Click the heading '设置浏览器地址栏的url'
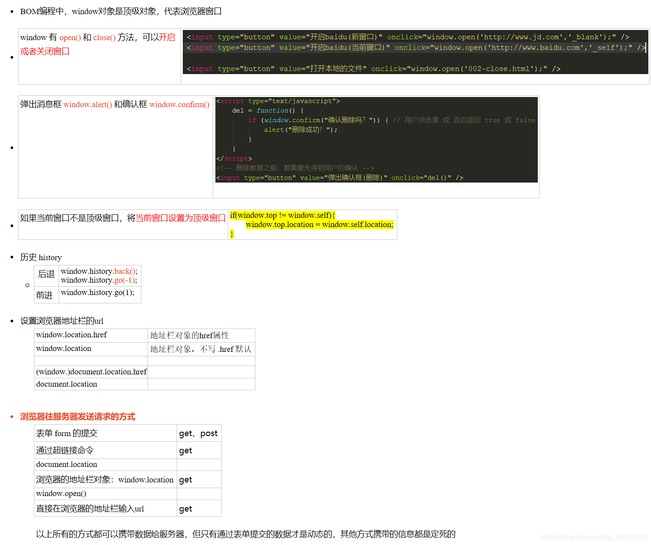The image size is (651, 545). pos(62,321)
